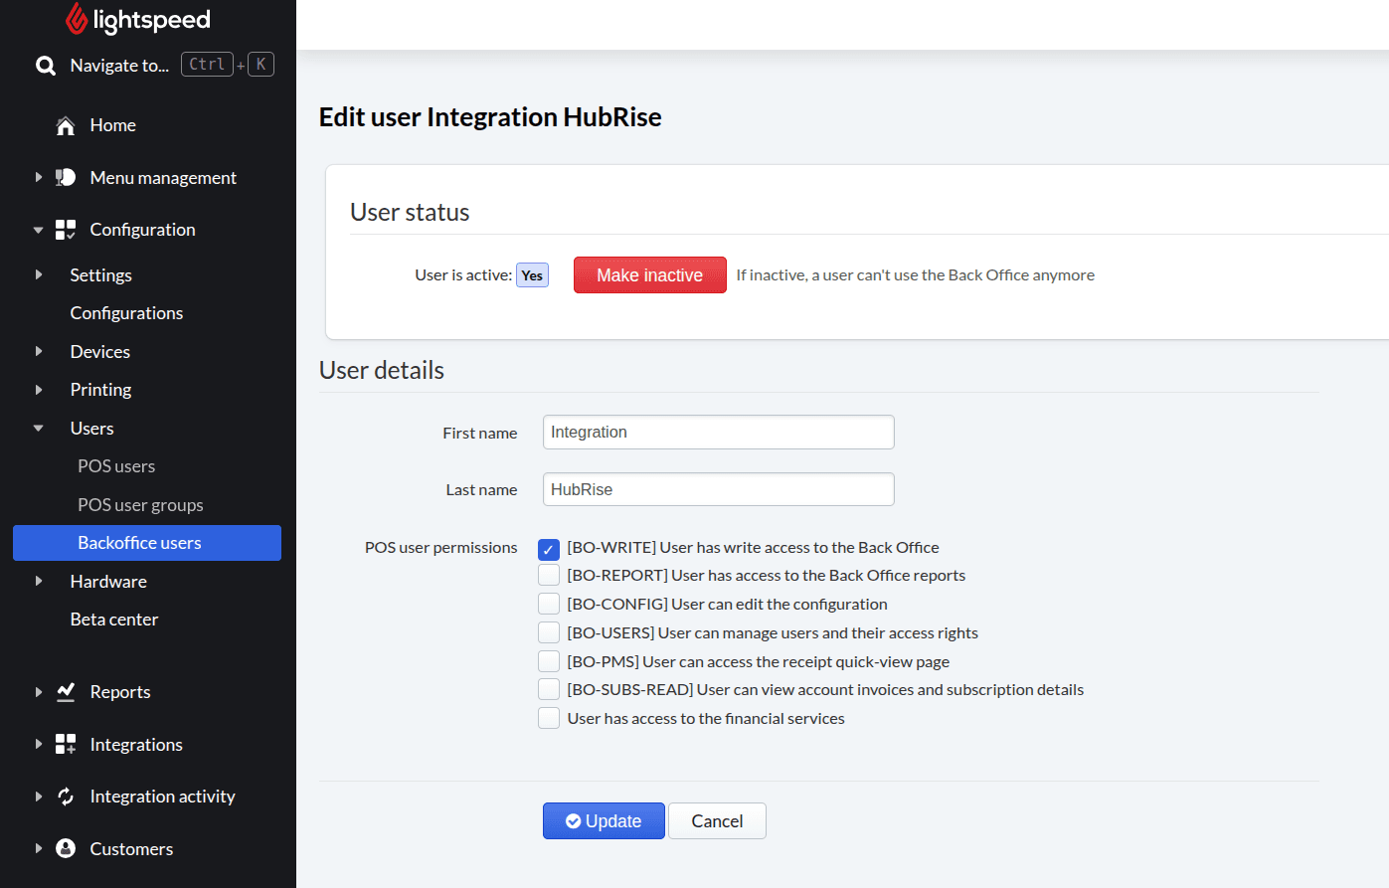
Task: Click the Lightspeed flame logo
Action: 80,19
